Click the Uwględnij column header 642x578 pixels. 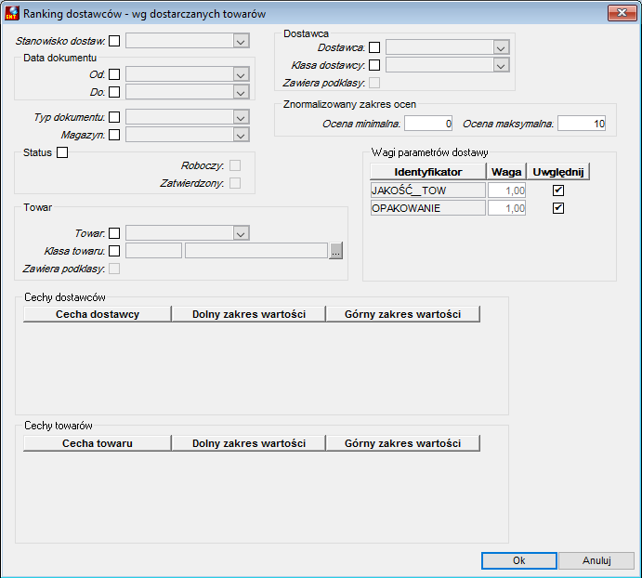coord(558,172)
